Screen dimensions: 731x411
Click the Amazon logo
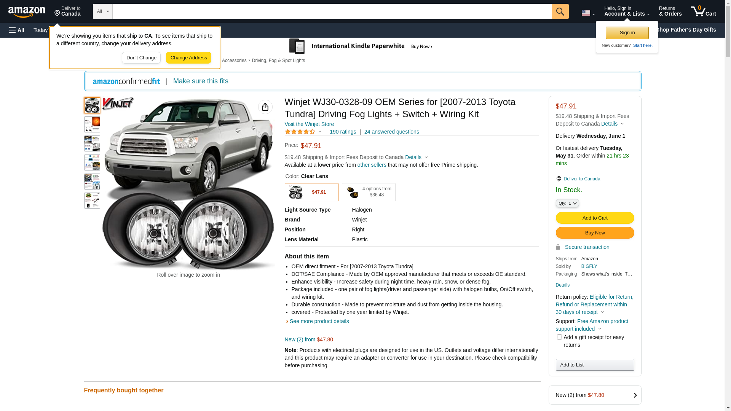(x=27, y=12)
